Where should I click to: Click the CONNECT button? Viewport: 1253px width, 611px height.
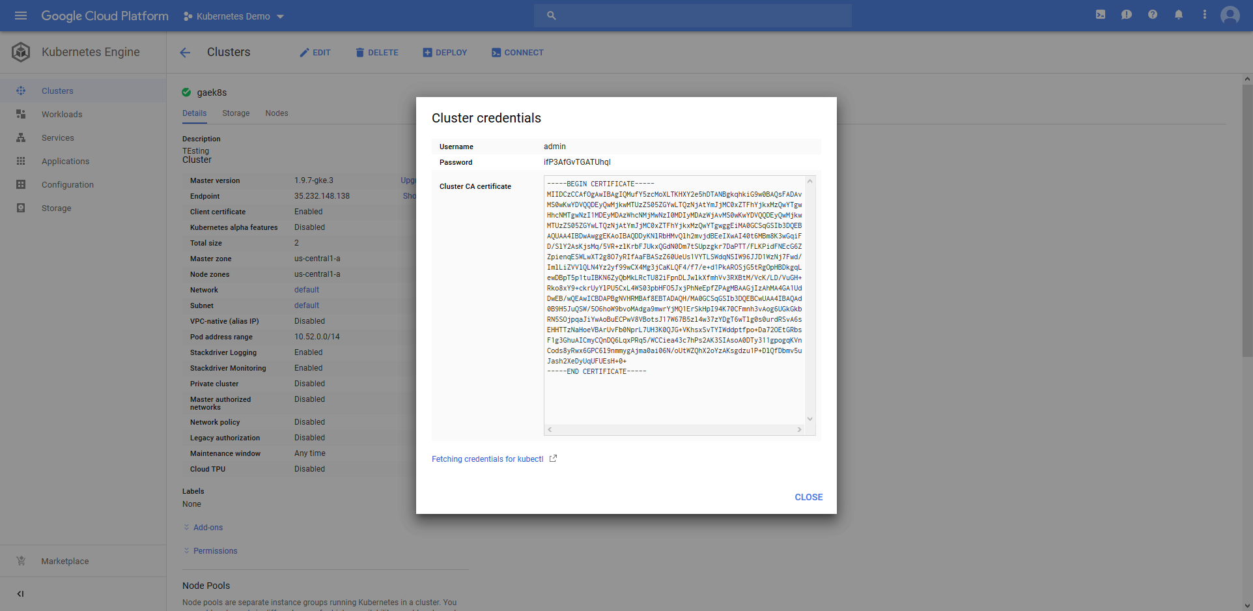click(517, 53)
